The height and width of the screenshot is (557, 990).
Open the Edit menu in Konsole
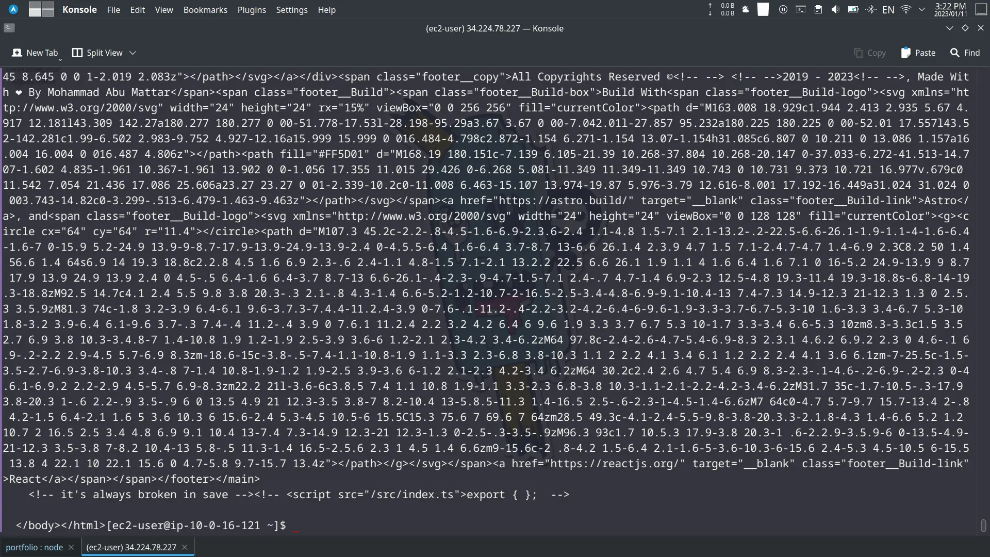(x=137, y=9)
